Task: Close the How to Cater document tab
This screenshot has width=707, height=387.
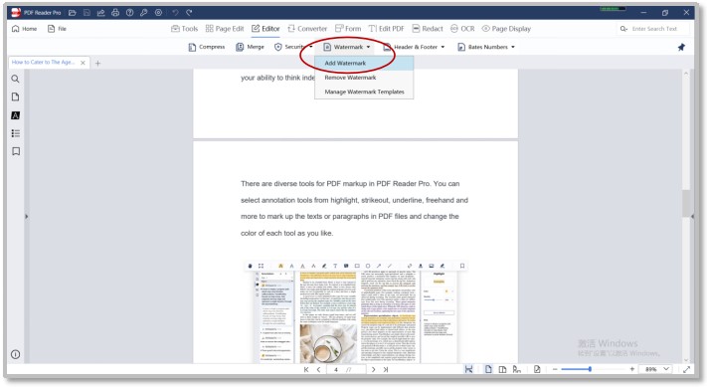Action: pos(83,63)
